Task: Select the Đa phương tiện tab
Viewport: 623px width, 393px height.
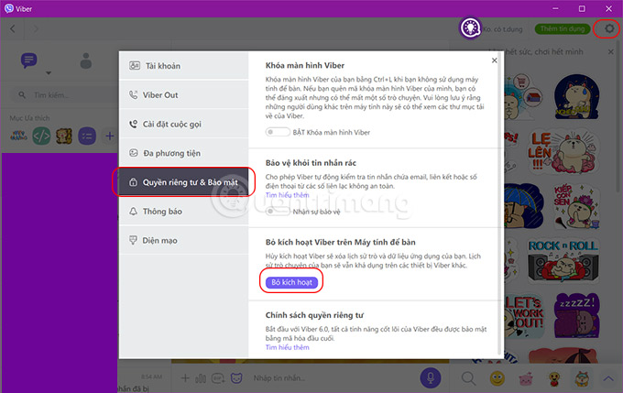Action: [184, 153]
